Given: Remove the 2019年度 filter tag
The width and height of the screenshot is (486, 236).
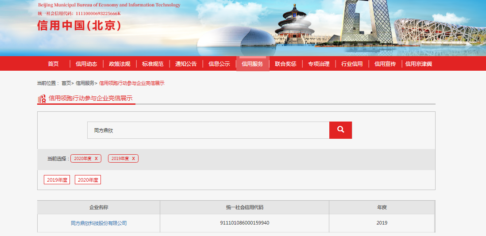Looking at the screenshot, I should point(133,159).
